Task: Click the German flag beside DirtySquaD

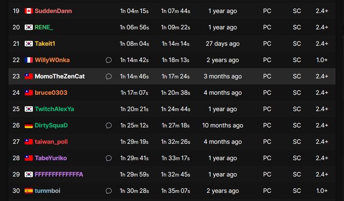Action: click(x=28, y=126)
